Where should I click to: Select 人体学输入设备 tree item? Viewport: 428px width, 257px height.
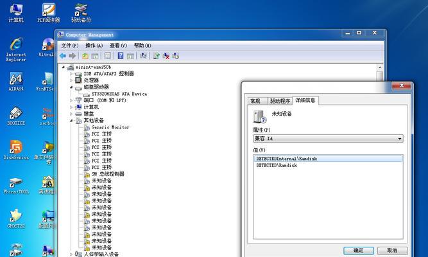(101, 254)
